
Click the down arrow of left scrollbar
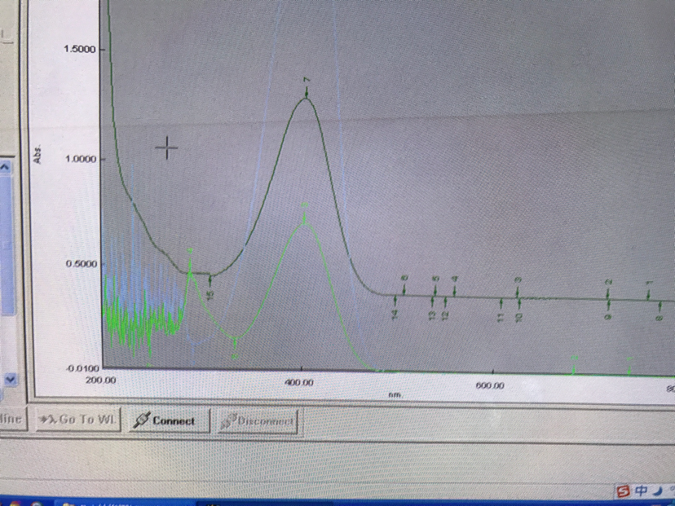coord(10,380)
